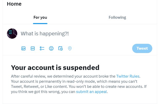This screenshot has height=104, width=160.
Task: Click the Home page heading
Action: pyautogui.click(x=14, y=4)
